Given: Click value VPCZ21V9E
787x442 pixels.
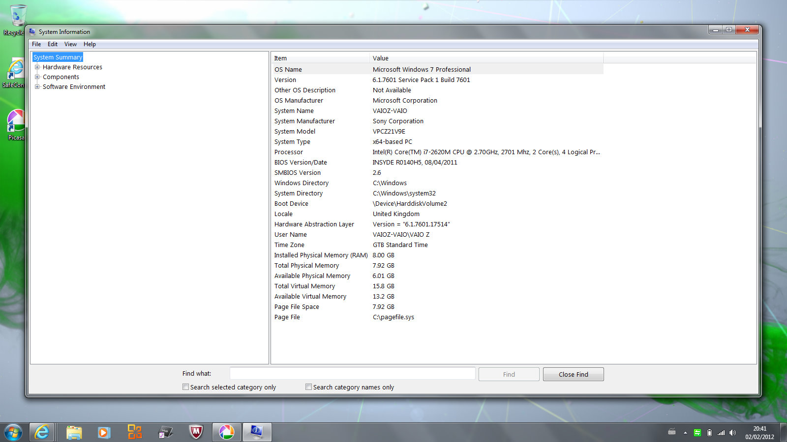Looking at the screenshot, I should [389, 131].
